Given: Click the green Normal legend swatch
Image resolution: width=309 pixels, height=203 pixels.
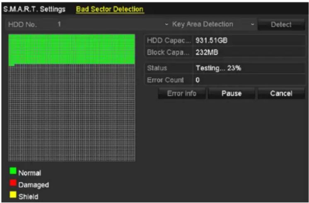Looking at the screenshot, I should click(13, 171).
